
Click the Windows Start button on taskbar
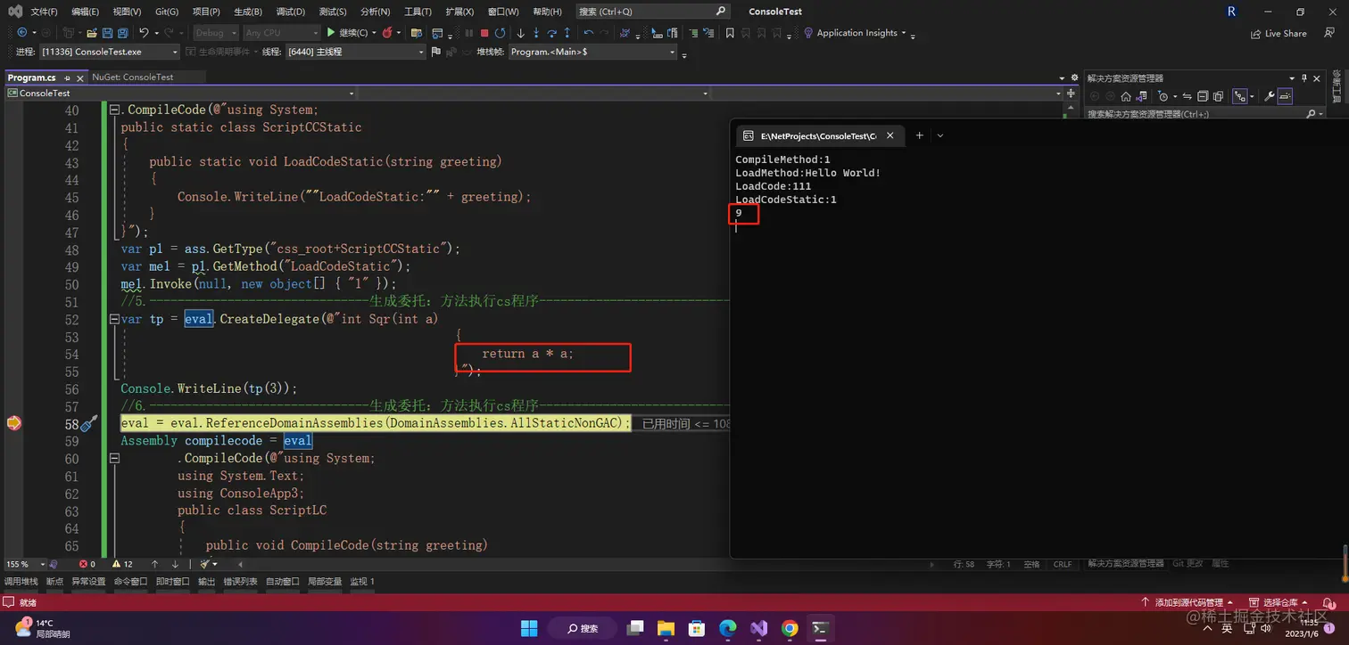pyautogui.click(x=529, y=628)
